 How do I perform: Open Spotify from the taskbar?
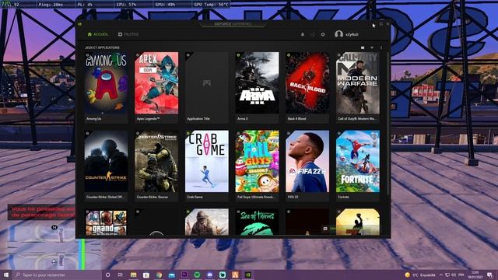[x=197, y=275]
